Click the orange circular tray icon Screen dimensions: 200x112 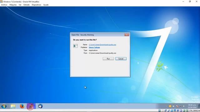pos(170,106)
